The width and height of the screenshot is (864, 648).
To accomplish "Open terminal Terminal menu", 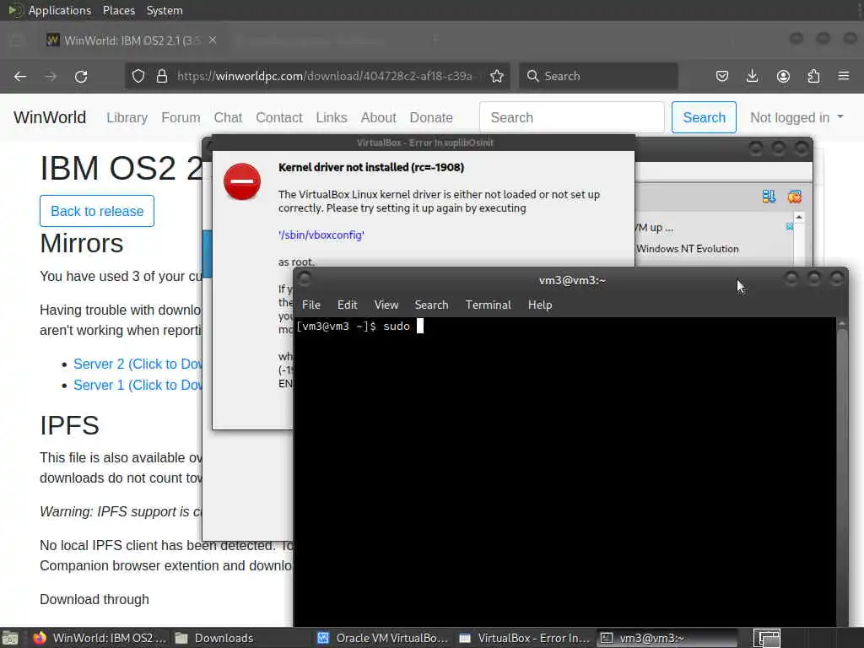I will [x=489, y=305].
